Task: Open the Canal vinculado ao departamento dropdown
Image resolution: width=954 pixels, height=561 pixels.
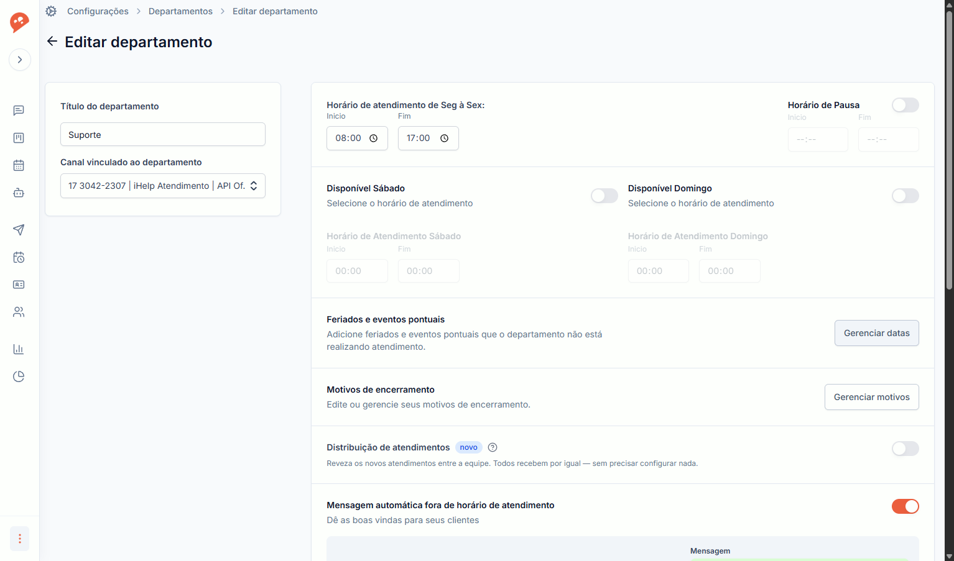Action: click(x=163, y=186)
